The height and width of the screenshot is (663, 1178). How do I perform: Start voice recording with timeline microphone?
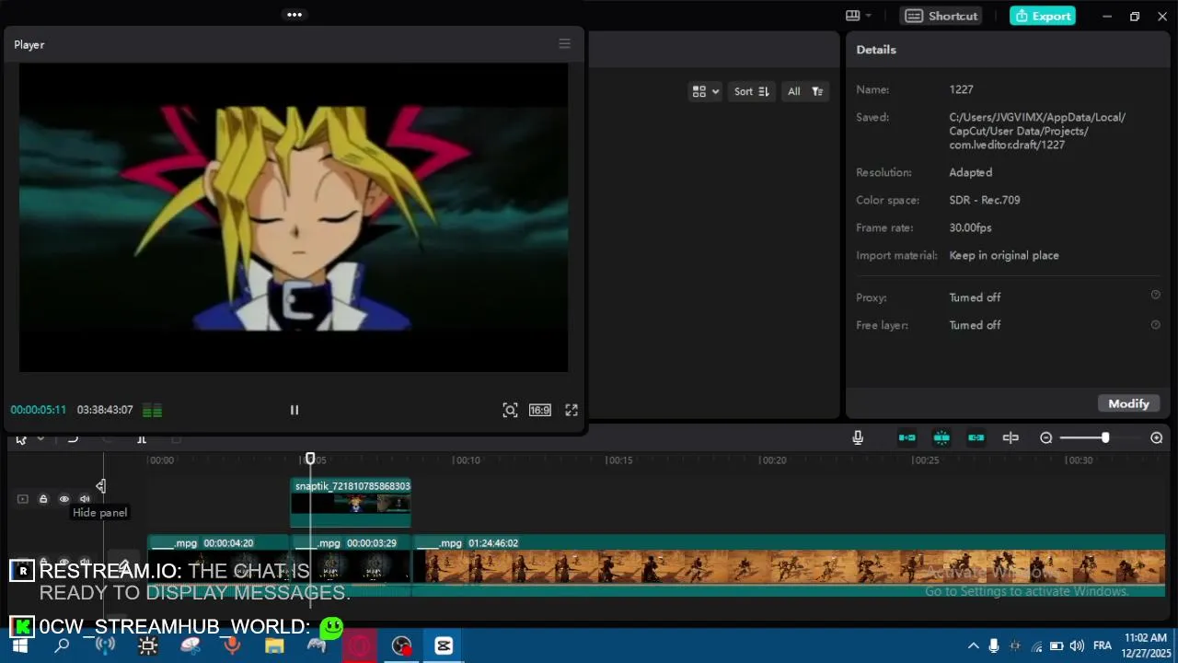pos(858,437)
